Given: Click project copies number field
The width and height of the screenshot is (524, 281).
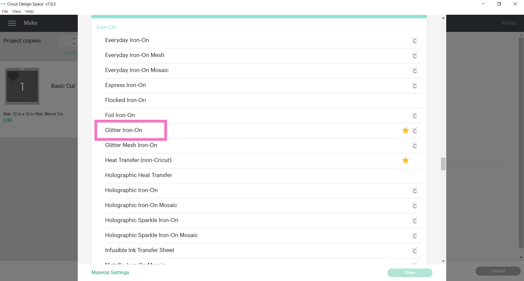Looking at the screenshot, I should [65, 41].
